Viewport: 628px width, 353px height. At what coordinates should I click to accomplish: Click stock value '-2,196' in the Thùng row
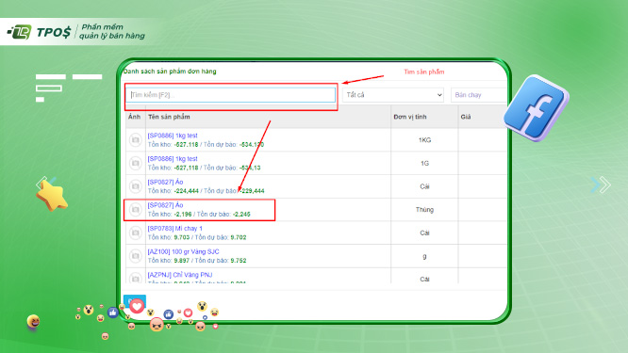click(183, 214)
